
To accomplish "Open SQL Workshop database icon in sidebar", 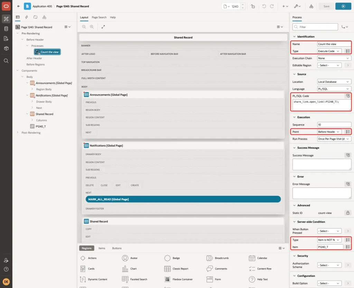I will (6, 29).
